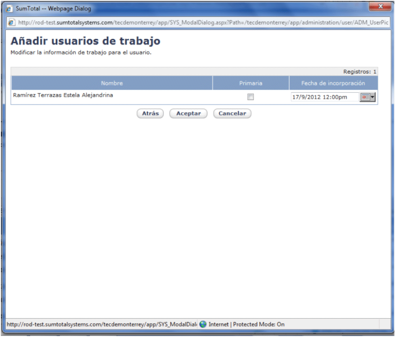
Task: Open the date picker dropdown arrow
Action: coord(372,97)
